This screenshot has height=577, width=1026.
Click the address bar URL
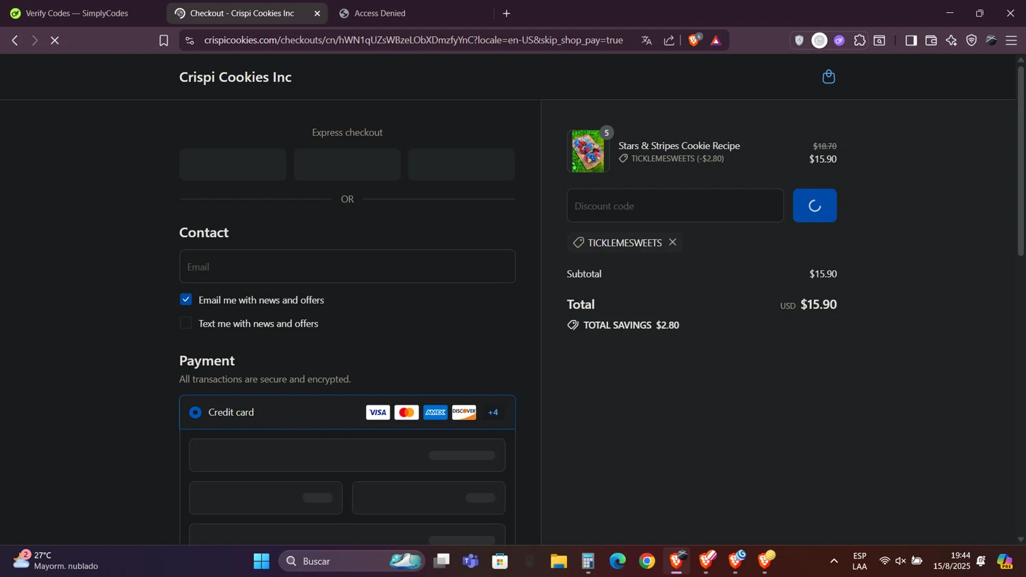[x=413, y=40]
